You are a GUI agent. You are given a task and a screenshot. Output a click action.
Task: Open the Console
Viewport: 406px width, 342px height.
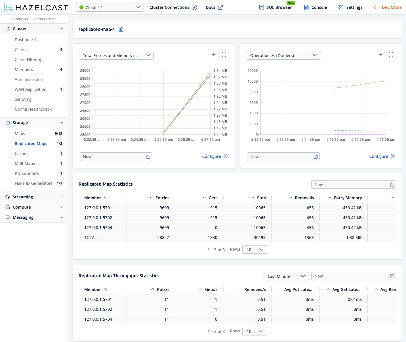point(315,7)
